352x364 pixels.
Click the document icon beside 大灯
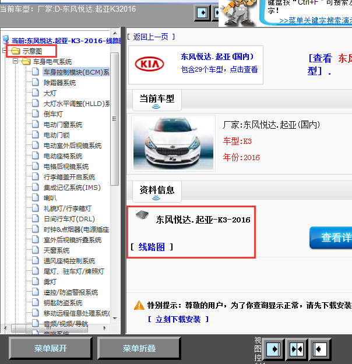(x=36, y=93)
